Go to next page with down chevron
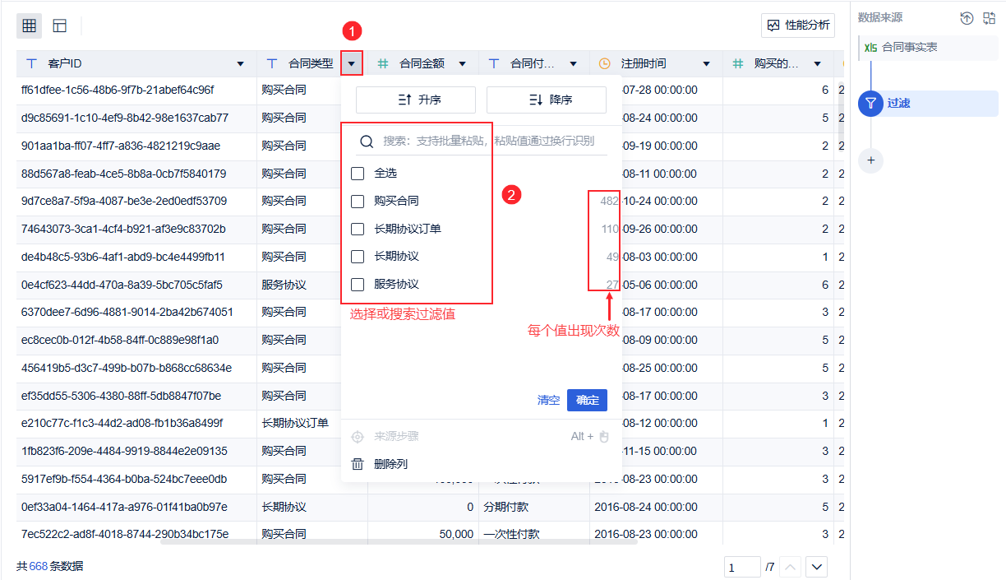1006x580 pixels. (x=816, y=567)
